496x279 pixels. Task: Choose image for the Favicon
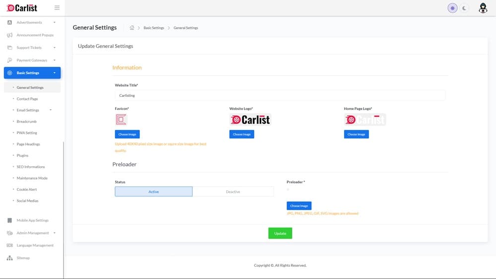[127, 135]
